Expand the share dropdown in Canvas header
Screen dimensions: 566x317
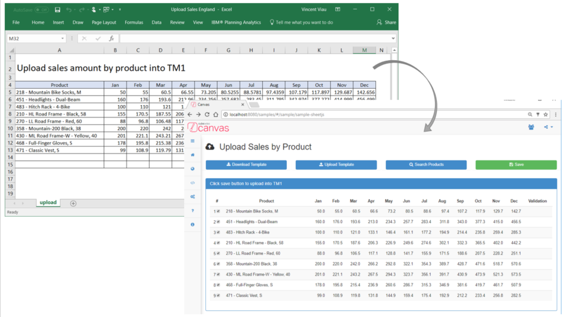(548, 127)
